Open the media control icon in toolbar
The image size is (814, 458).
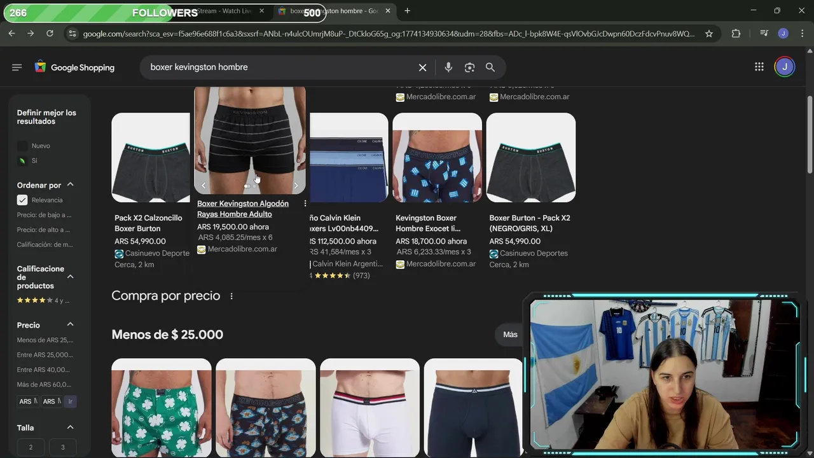[764, 34]
